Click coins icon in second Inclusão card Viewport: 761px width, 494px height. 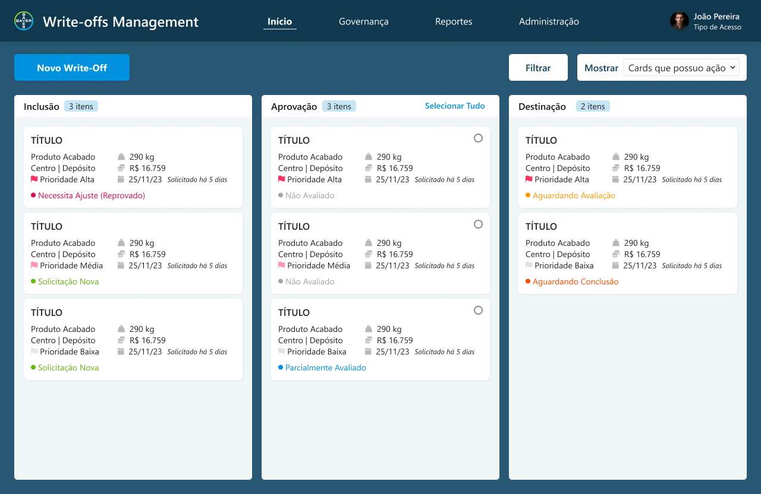[121, 254]
